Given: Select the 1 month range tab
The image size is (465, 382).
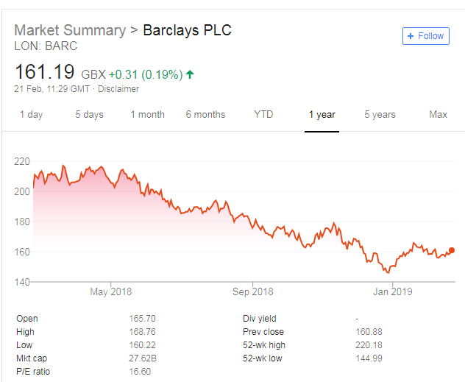Looking at the screenshot, I should [x=147, y=115].
